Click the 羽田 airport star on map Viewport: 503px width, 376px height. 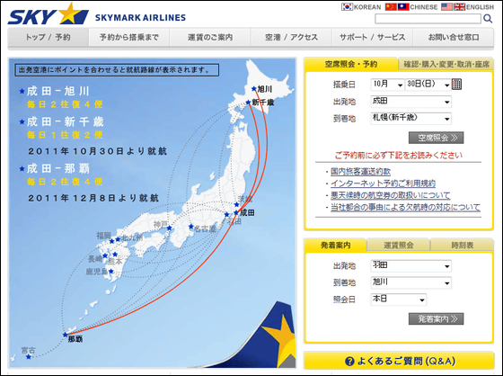click(226, 215)
